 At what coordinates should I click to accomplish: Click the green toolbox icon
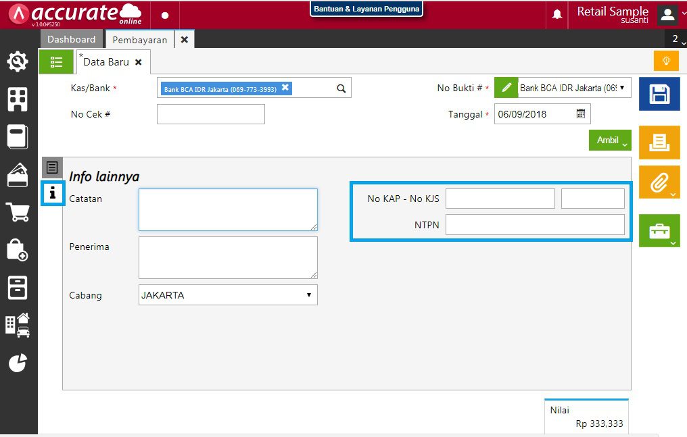pos(659,230)
